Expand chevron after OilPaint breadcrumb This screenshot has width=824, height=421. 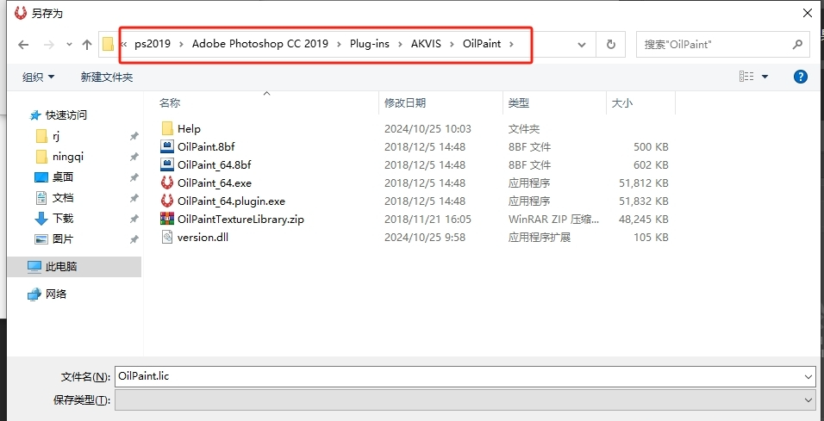(x=512, y=45)
